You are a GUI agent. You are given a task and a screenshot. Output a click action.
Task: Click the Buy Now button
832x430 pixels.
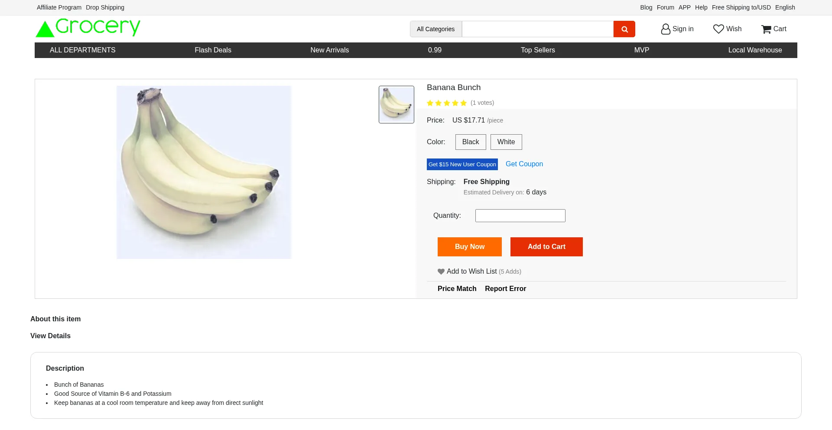[469, 247]
